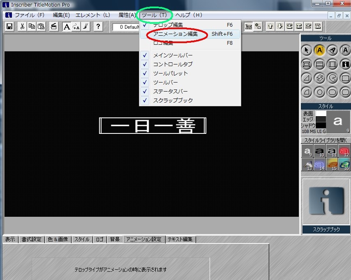
Task: Click the スクラップブック button in side panel
Action: point(326,229)
